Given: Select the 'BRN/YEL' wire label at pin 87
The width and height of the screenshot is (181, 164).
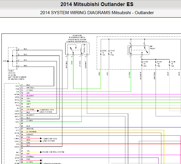Looking at the screenshot, I should [x=30, y=129].
